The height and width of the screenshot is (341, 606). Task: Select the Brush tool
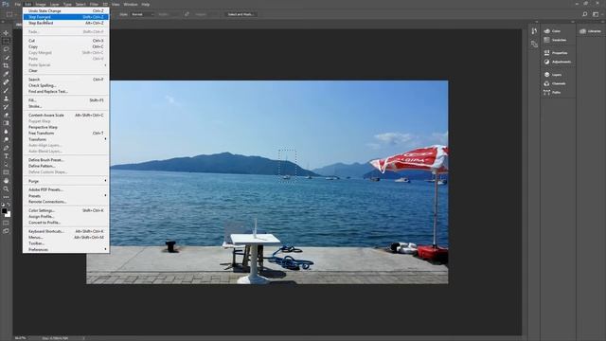[x=6, y=91]
